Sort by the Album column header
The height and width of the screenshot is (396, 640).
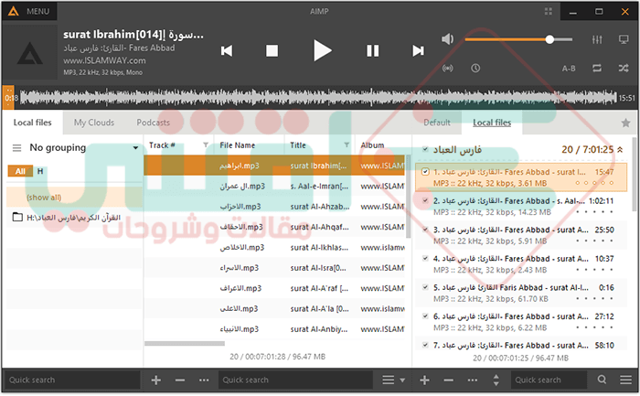[x=372, y=145]
